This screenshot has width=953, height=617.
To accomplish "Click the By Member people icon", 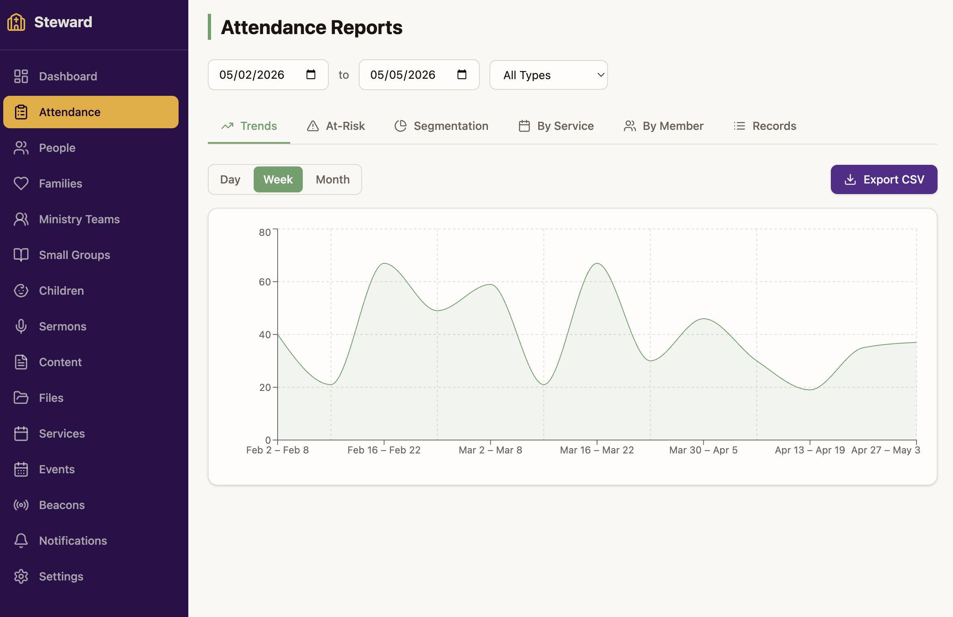I will (x=630, y=126).
